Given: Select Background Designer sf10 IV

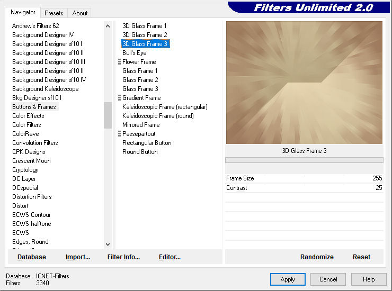Looking at the screenshot, I should pos(49,80).
